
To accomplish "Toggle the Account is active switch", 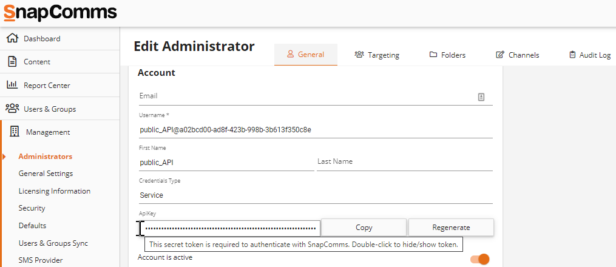I will click(479, 259).
